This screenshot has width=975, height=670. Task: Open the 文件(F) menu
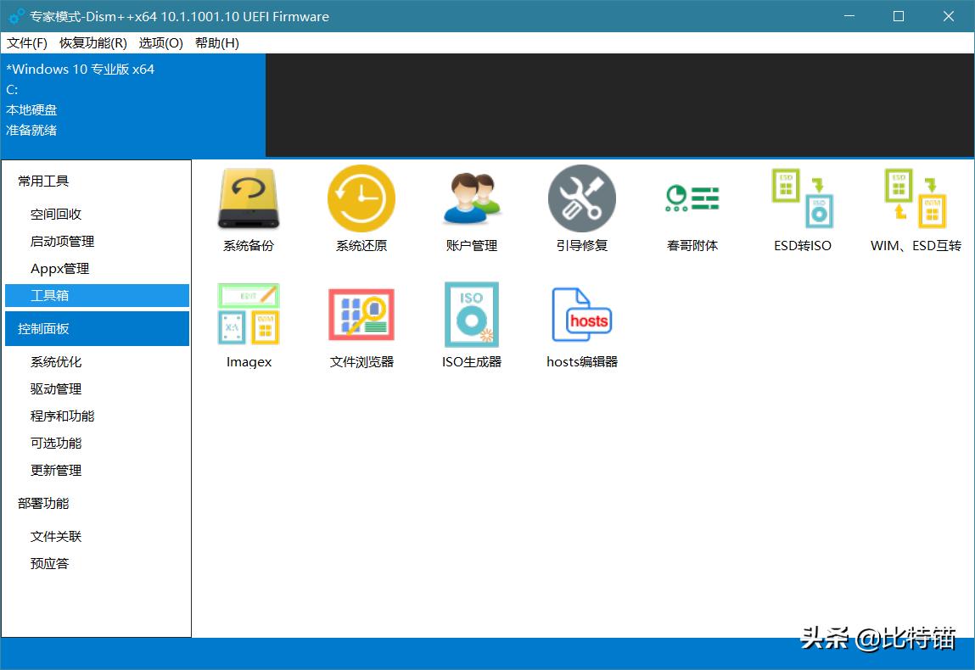click(x=27, y=43)
